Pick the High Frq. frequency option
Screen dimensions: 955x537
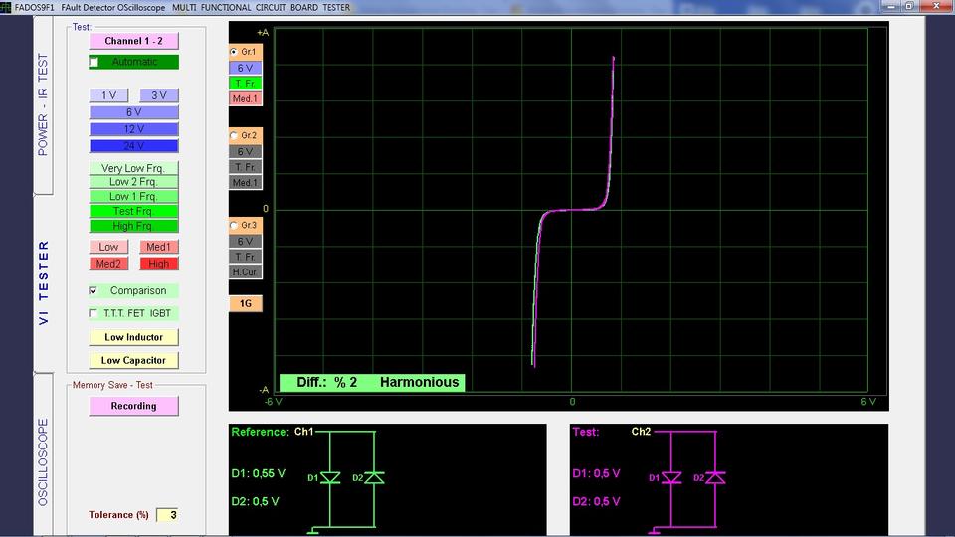click(x=133, y=226)
